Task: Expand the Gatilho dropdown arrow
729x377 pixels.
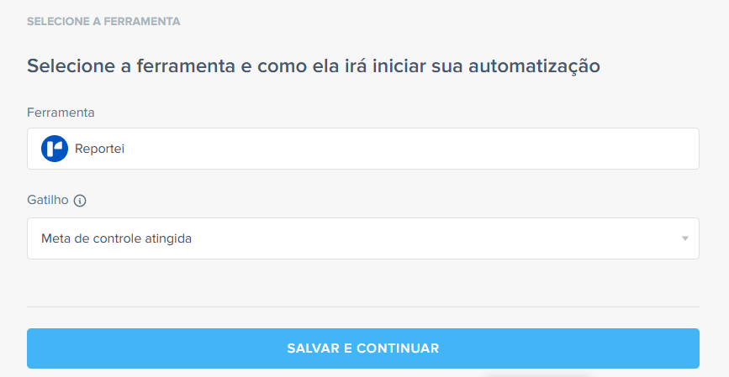Action: tap(685, 238)
